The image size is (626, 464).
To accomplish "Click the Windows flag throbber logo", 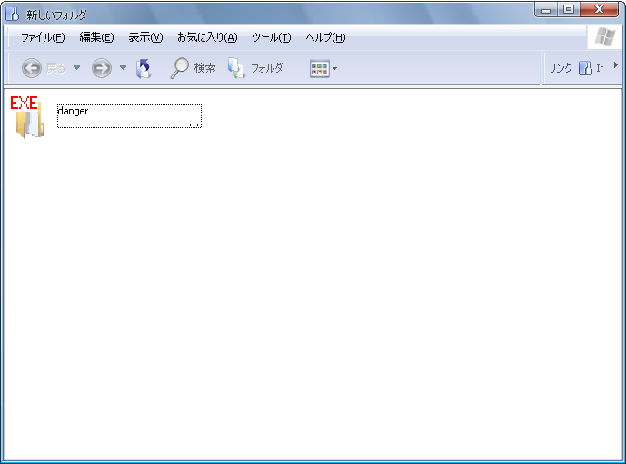I will click(x=604, y=37).
